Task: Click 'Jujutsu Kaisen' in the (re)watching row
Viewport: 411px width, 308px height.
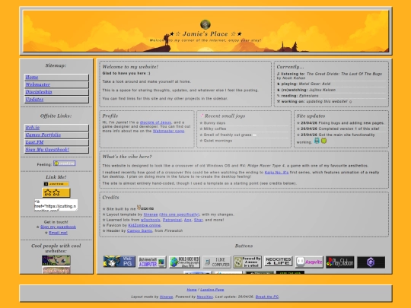Action: click(x=322, y=90)
